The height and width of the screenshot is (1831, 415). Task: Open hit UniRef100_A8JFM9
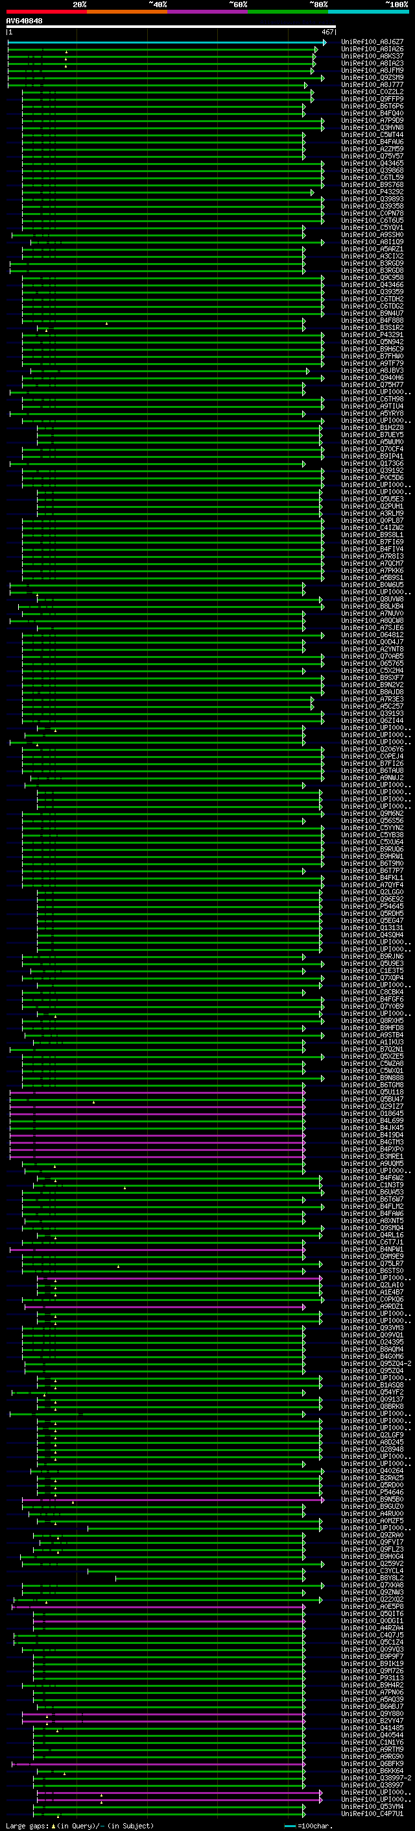point(372,70)
